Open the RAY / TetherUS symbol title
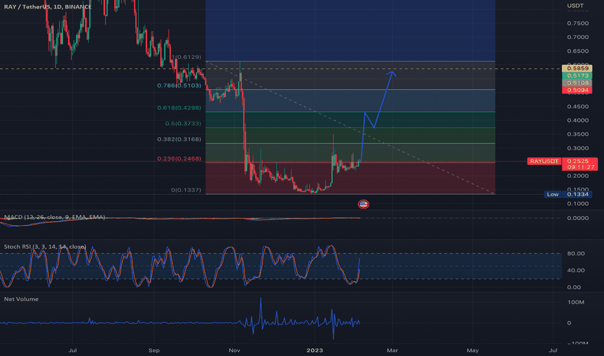 pos(48,6)
